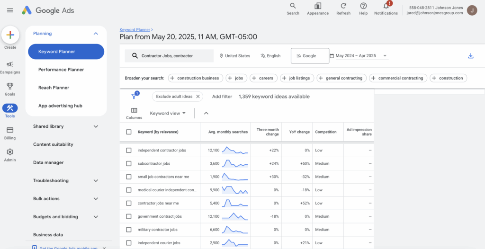Check 'contractor jobs near me' row
Viewport: 485px width, 249px height.
pos(129,203)
